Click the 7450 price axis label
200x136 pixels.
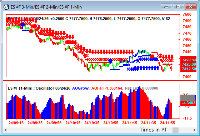coord(187,46)
